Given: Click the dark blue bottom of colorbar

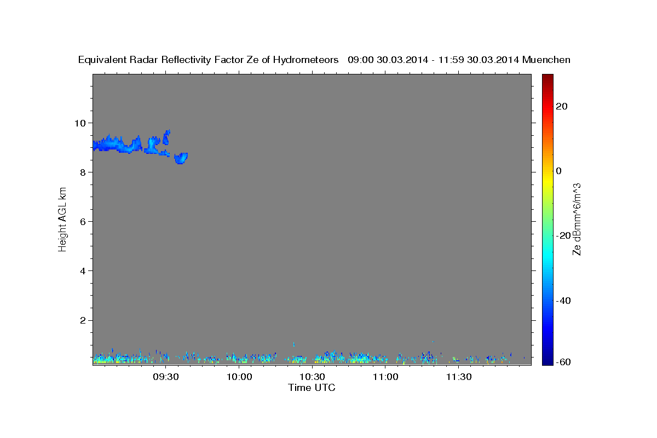Looking at the screenshot, I should (x=547, y=360).
